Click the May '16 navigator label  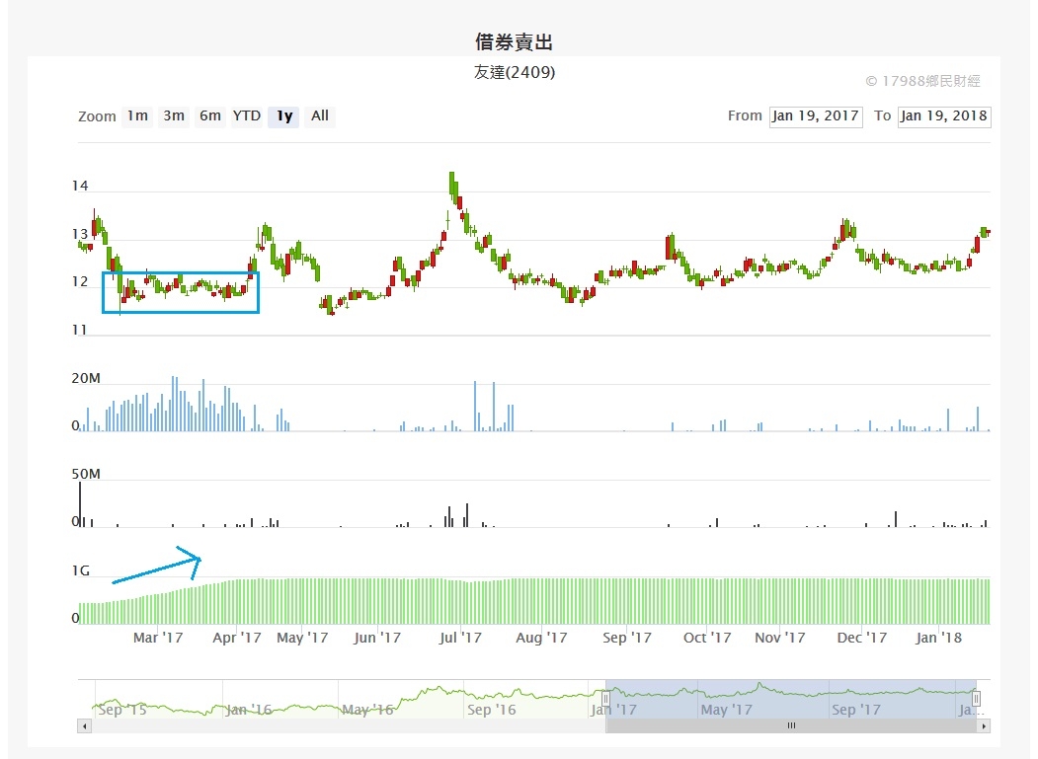[x=367, y=710]
